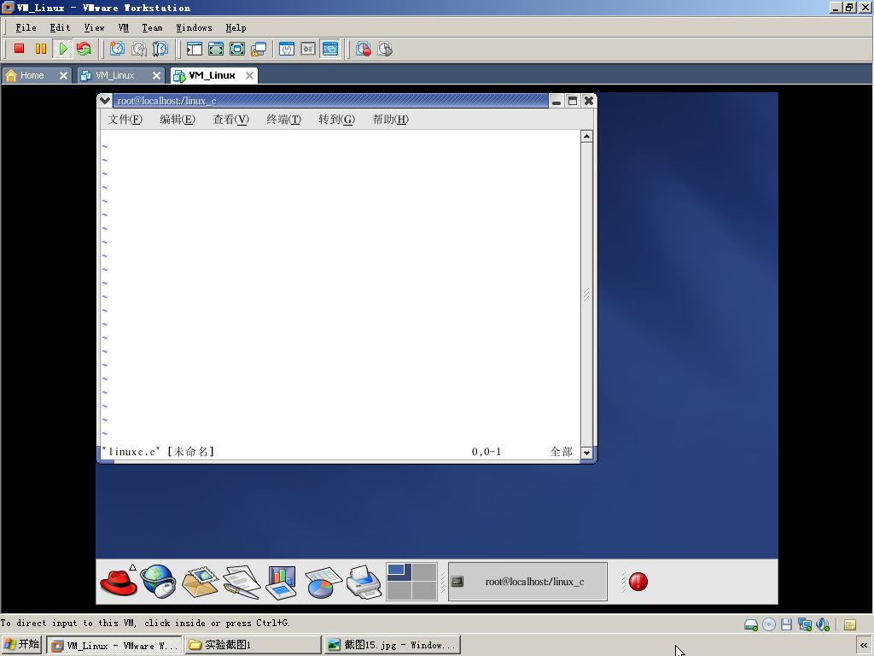Click the scrollbar down arrow in terminal

(x=586, y=453)
